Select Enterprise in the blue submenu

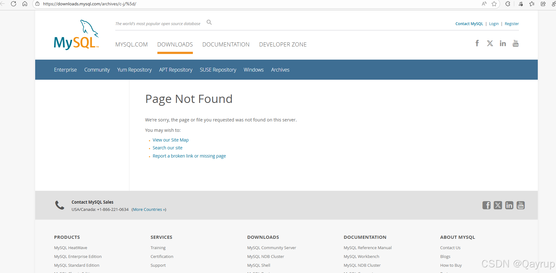[x=65, y=70]
